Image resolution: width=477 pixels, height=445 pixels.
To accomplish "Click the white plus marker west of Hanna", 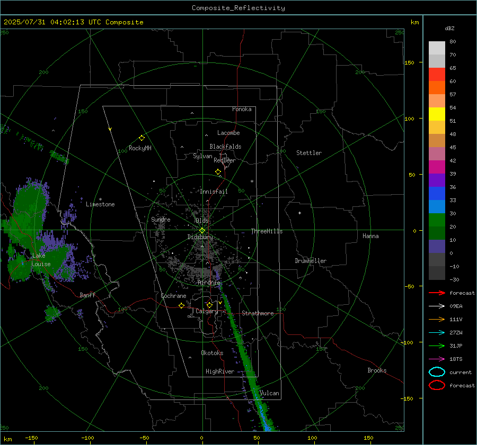I will pyautogui.click(x=299, y=213).
